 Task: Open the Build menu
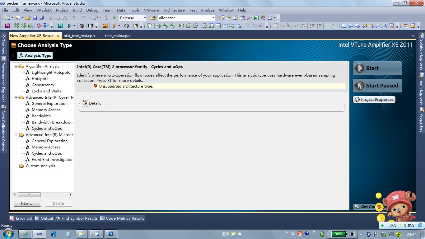(77, 10)
